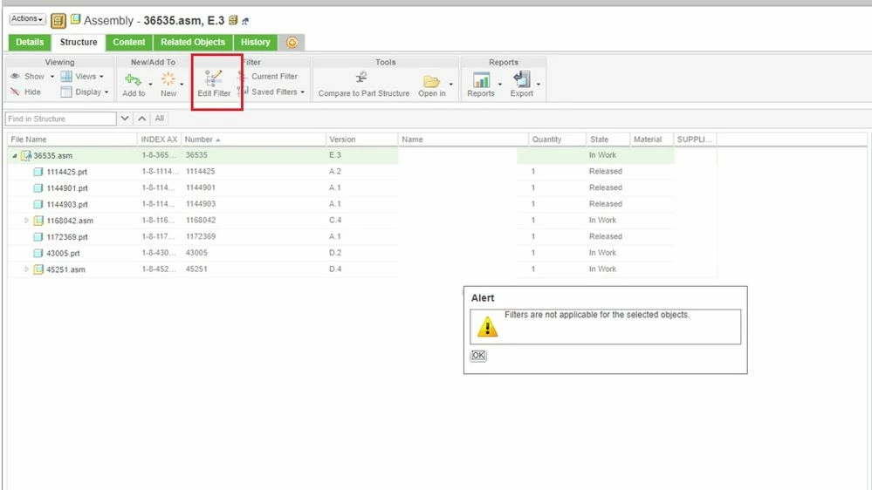Expand the Open in dropdown arrow
The height and width of the screenshot is (490, 872).
451,84
